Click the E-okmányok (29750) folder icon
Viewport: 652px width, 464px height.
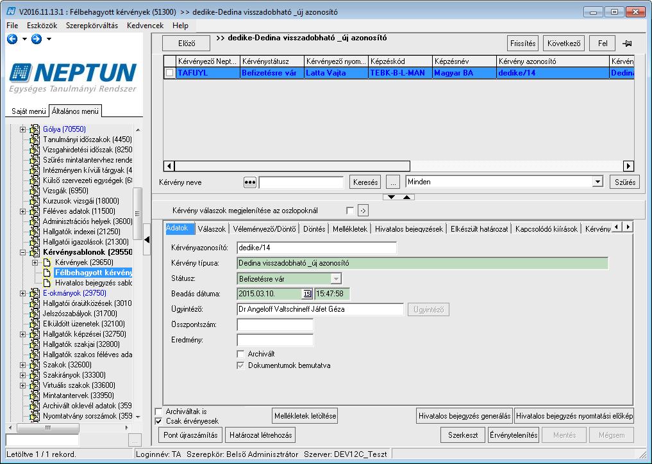[35, 293]
